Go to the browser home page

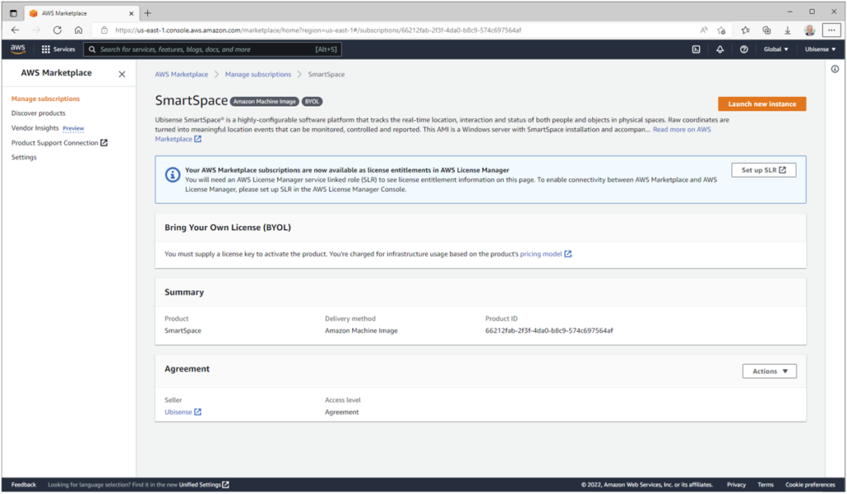pyautogui.click(x=79, y=31)
